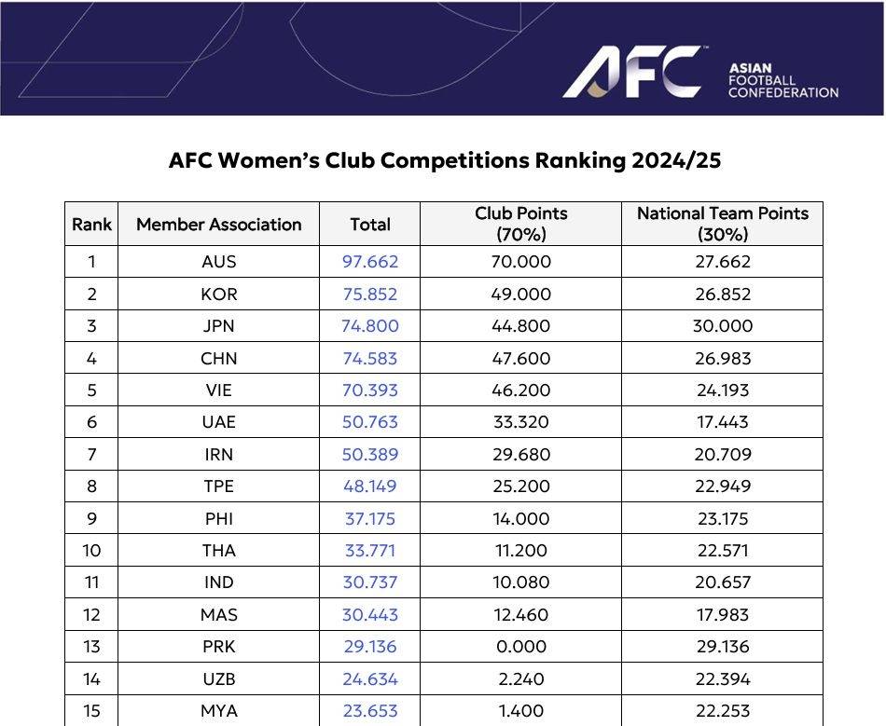Click the Asian Football Confederation text

[x=783, y=80]
